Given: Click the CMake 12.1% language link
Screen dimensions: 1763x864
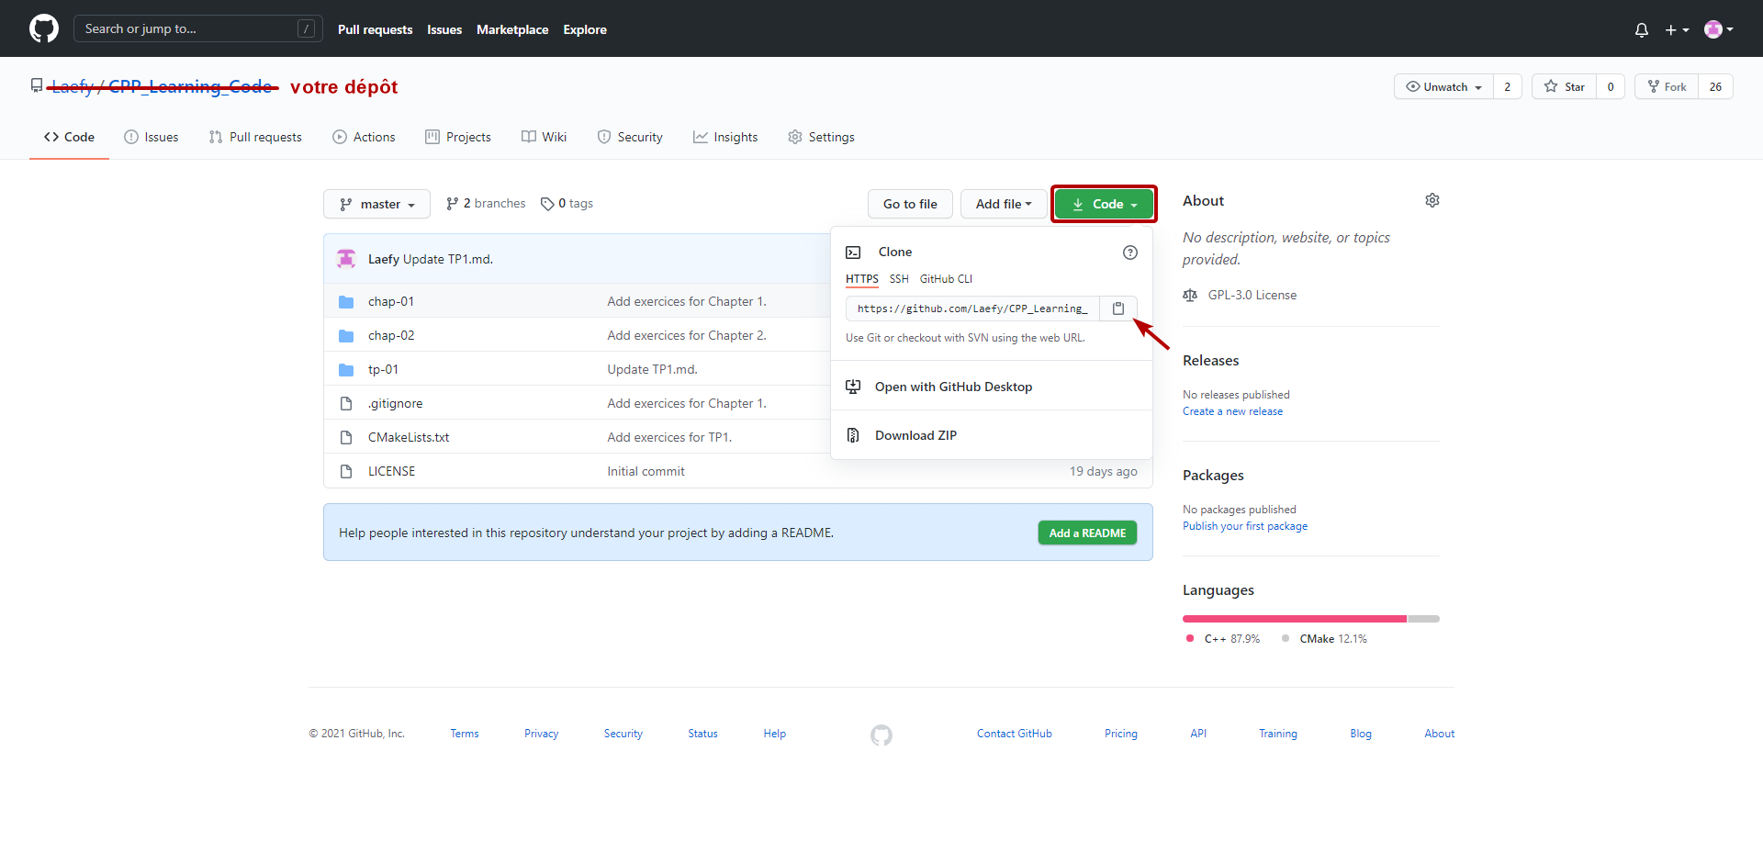Looking at the screenshot, I should coord(1324,638).
